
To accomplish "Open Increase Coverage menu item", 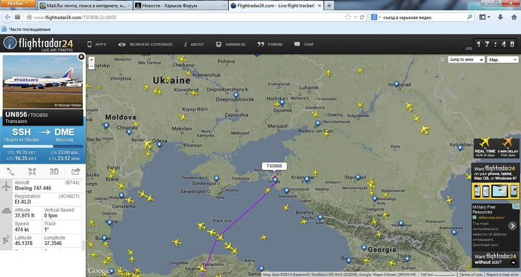I will (145, 44).
